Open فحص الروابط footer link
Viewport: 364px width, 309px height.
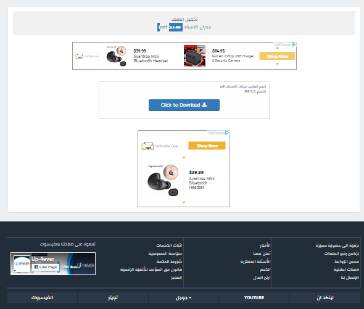pyautogui.click(x=347, y=262)
